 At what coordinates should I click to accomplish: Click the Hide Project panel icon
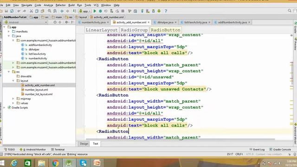click(72, 22)
